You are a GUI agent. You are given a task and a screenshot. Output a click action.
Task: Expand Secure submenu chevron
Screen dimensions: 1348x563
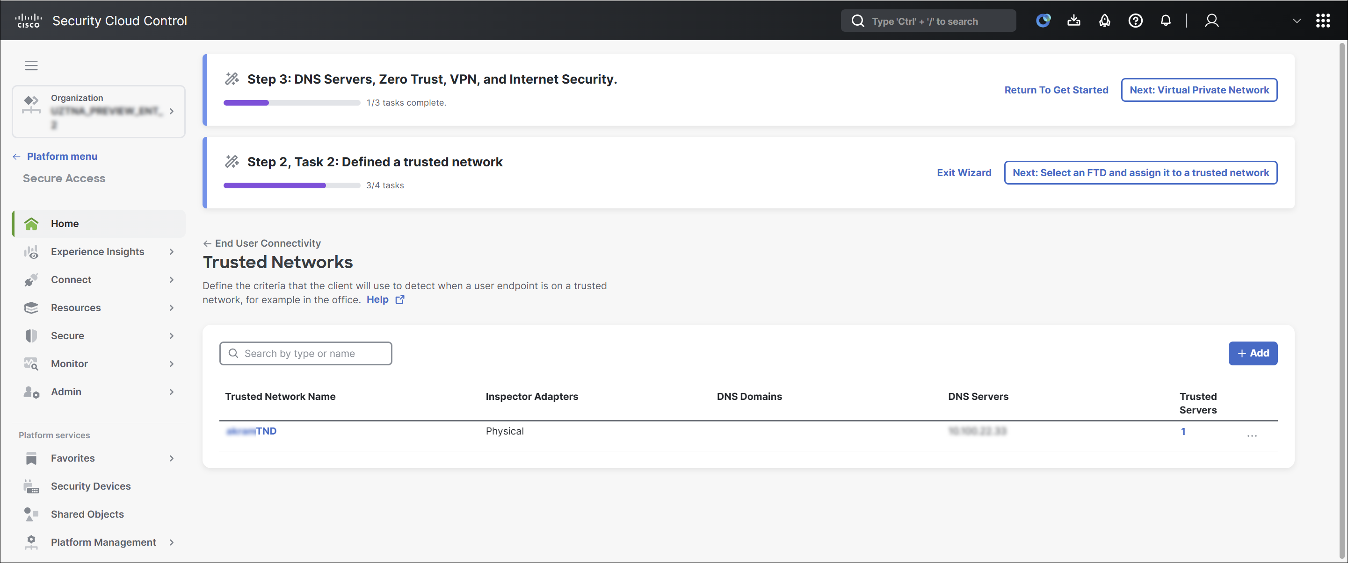click(171, 335)
